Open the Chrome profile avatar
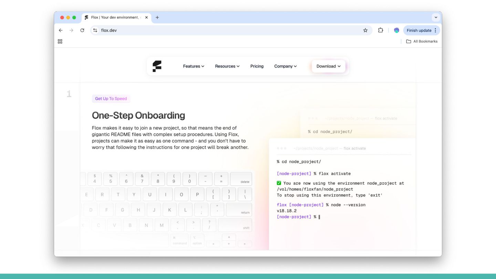 [x=396, y=30]
